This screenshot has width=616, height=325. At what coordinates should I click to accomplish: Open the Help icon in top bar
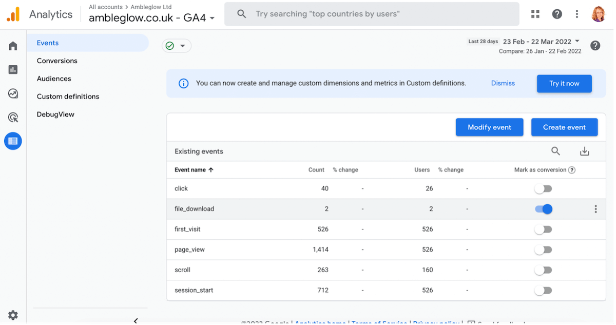(x=557, y=14)
